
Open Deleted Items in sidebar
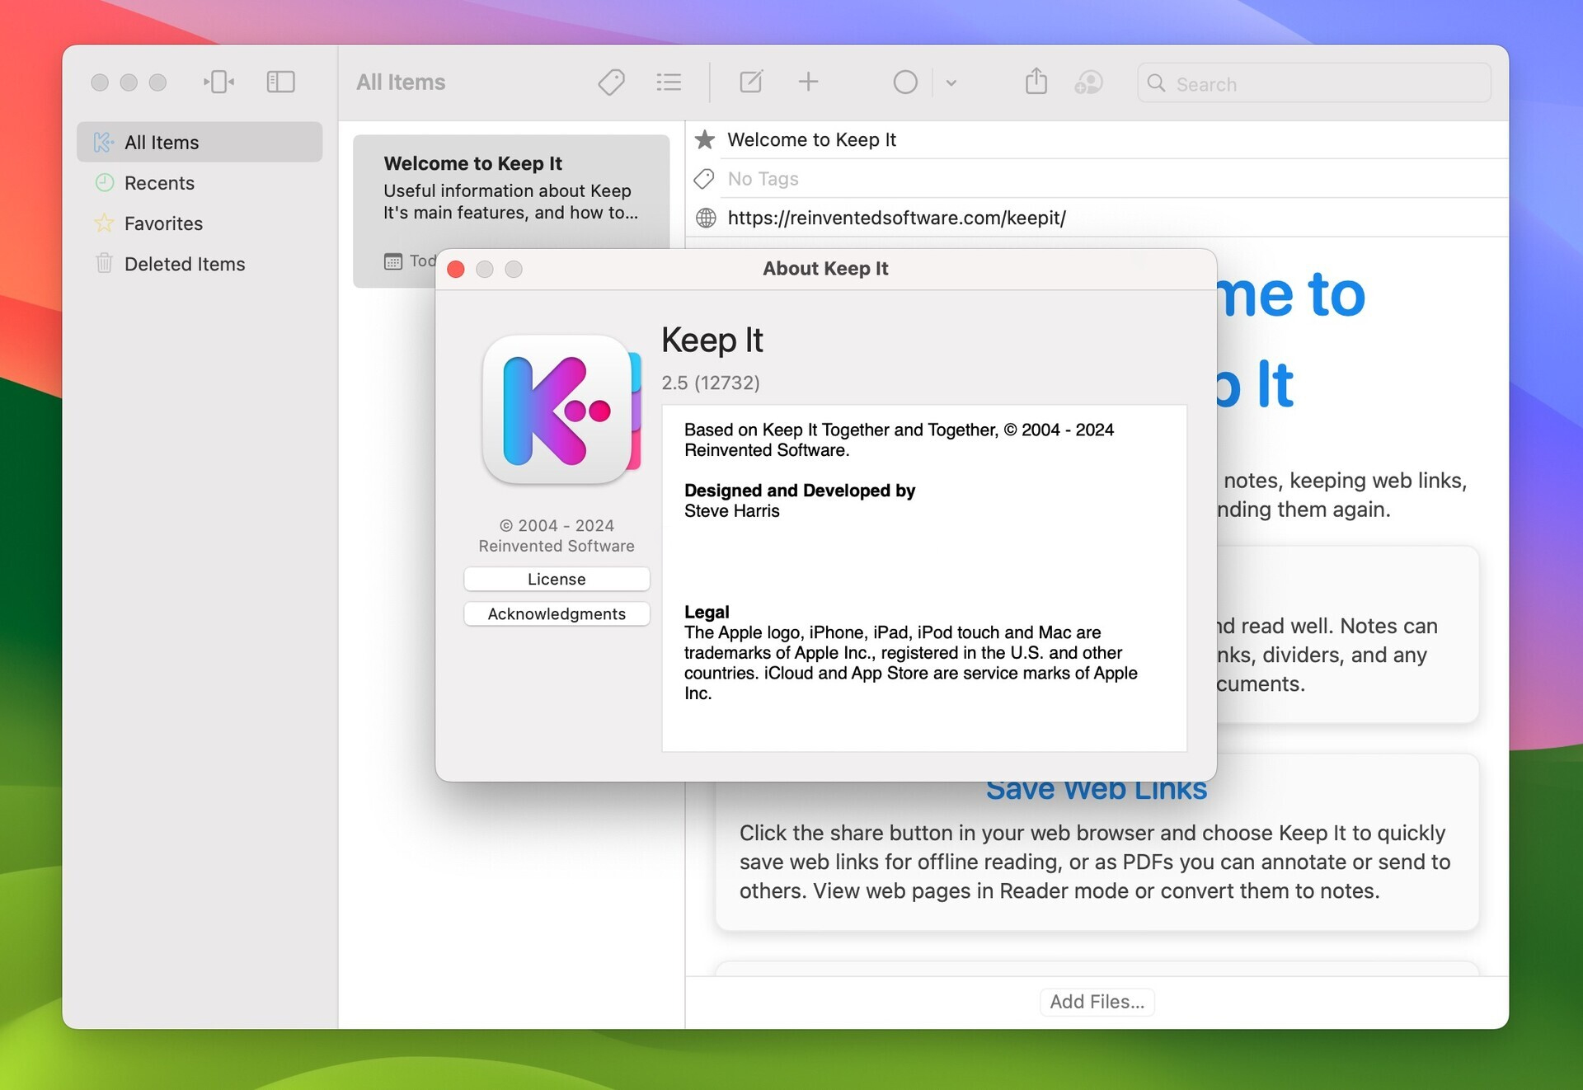(x=200, y=264)
